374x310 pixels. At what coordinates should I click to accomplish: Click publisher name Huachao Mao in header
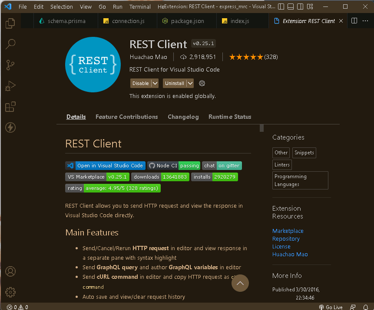(x=149, y=57)
